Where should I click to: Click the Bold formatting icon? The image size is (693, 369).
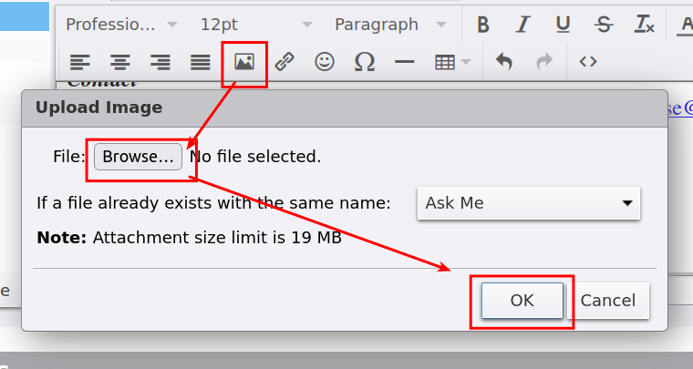pos(483,25)
